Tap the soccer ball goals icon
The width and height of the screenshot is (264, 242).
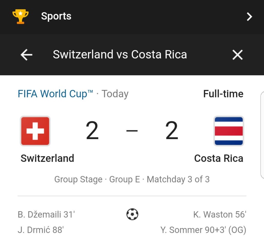click(x=132, y=214)
